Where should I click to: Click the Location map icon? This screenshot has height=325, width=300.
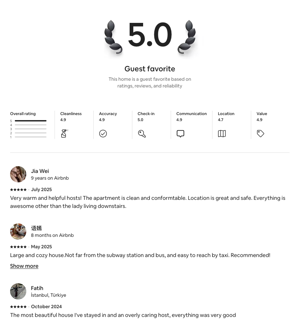(222, 134)
